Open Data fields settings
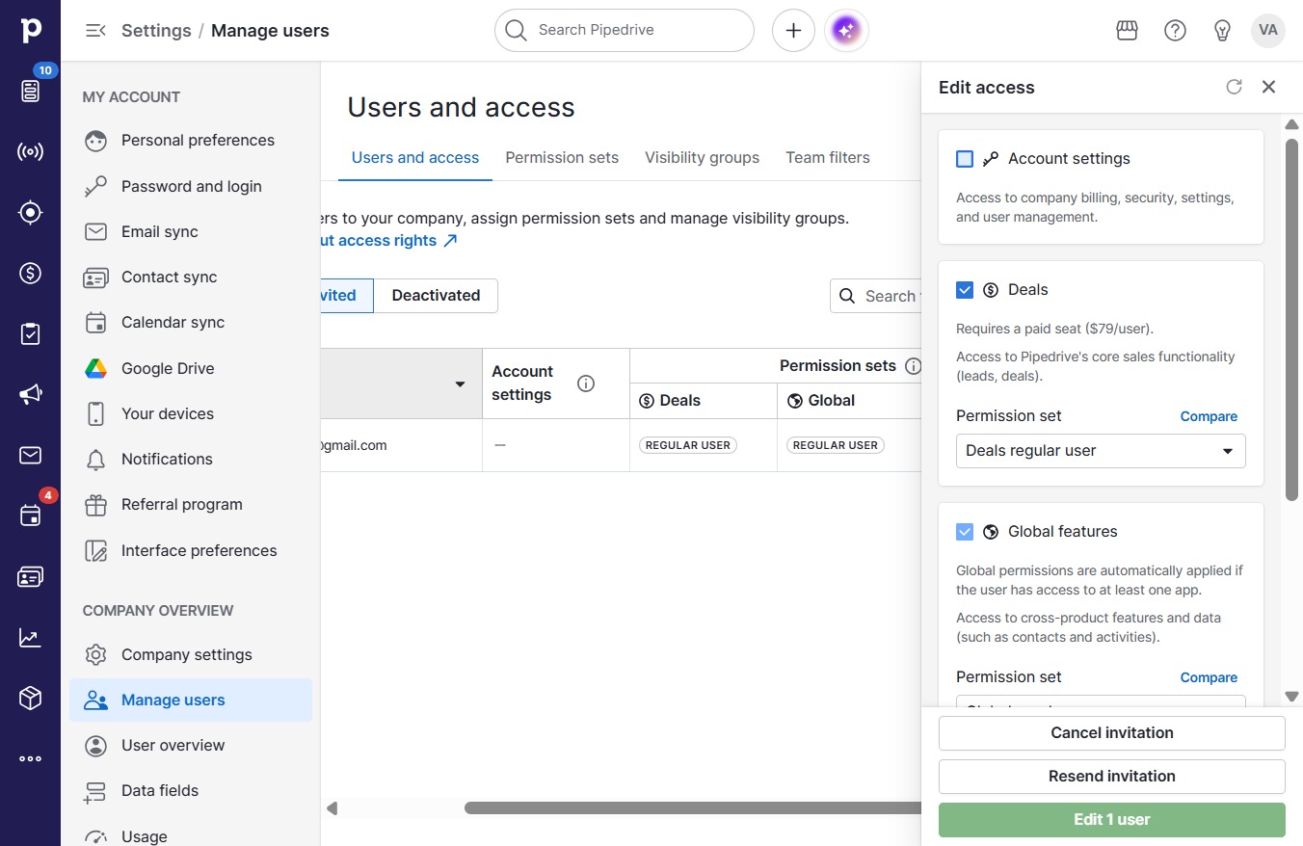1303x846 pixels. (191, 791)
